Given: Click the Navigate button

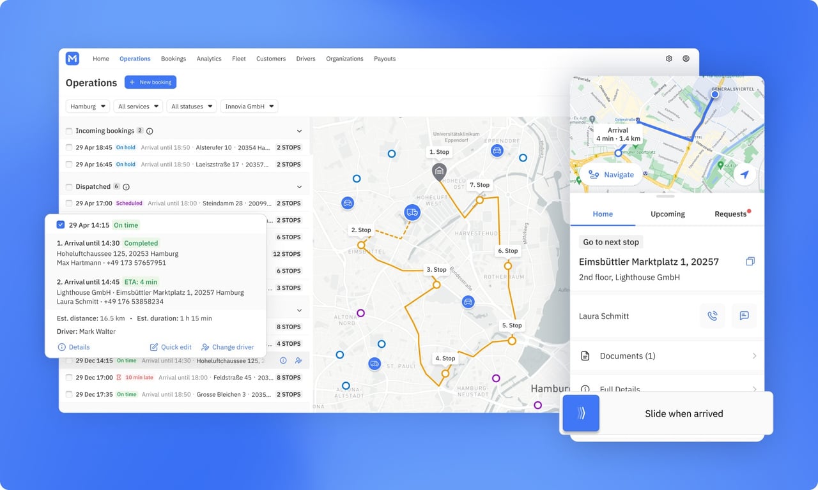Looking at the screenshot, I should (x=611, y=174).
